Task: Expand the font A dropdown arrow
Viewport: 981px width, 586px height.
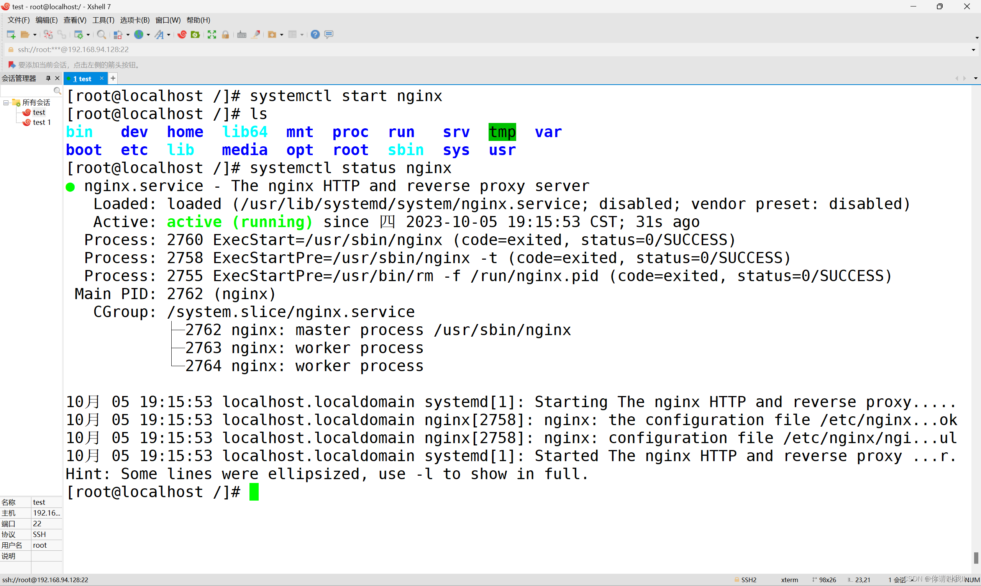Action: pos(169,35)
